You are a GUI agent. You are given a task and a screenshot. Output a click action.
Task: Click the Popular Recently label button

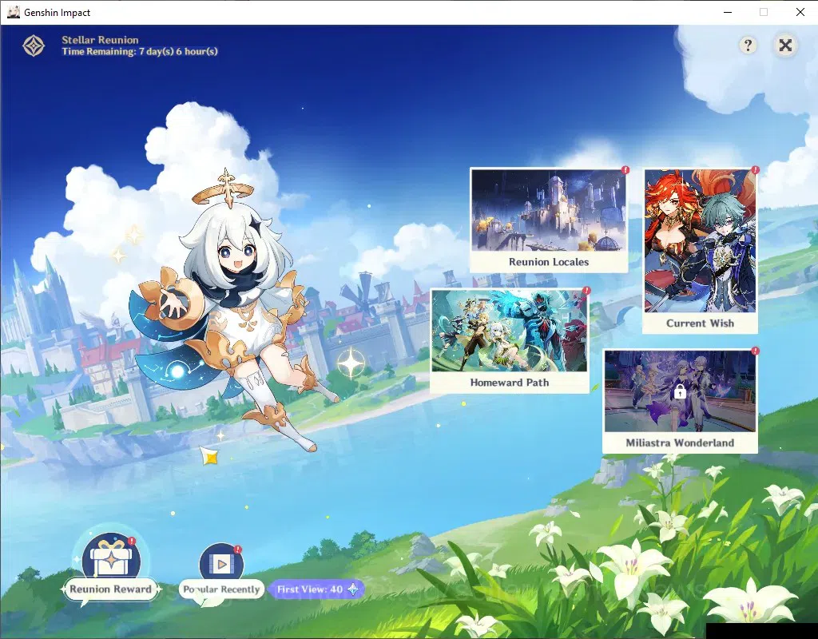tap(221, 589)
